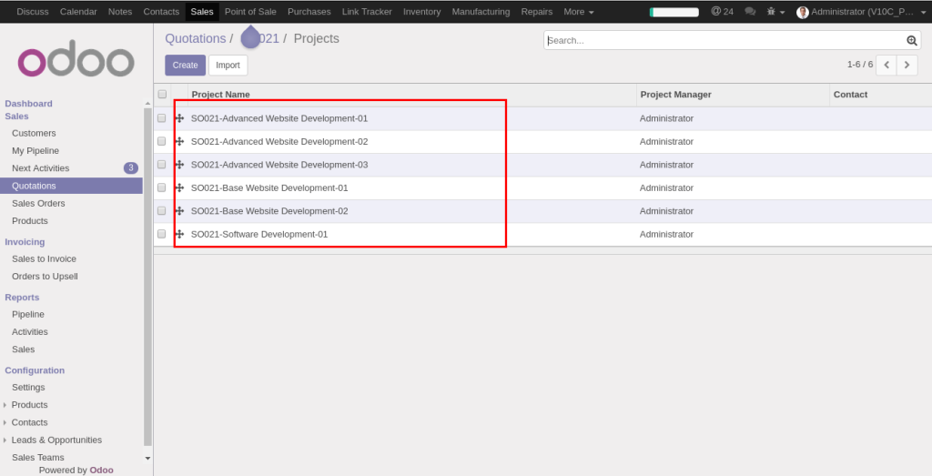This screenshot has height=476, width=932.
Task: Click drag handle for SO021-Base Website Development-02
Action: click(179, 211)
